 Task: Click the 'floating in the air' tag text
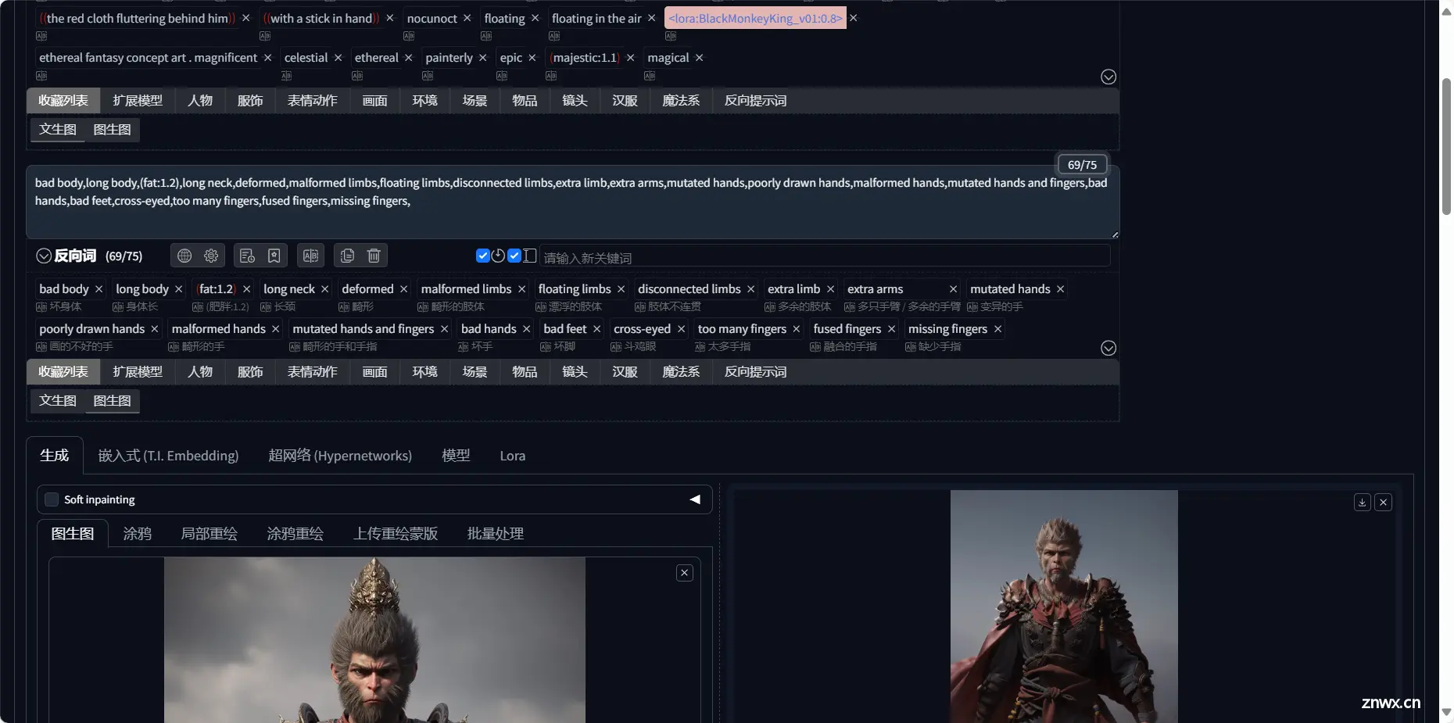[x=596, y=18]
